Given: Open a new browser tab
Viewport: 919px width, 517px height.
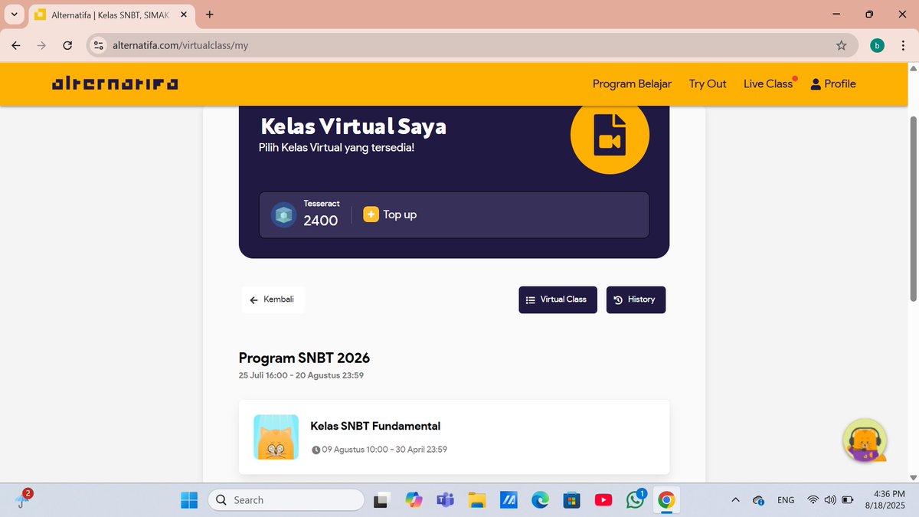Looking at the screenshot, I should click(x=210, y=14).
